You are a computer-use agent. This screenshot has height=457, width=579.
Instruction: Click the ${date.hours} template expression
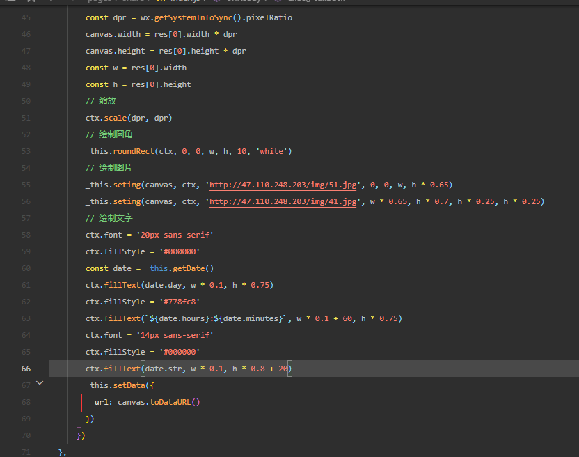(x=180, y=318)
